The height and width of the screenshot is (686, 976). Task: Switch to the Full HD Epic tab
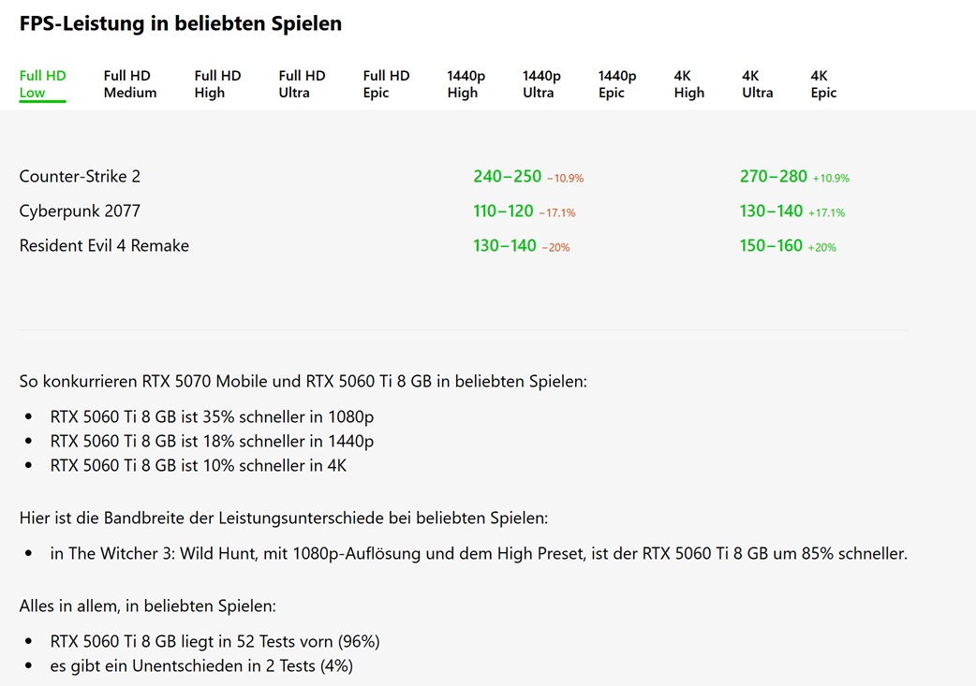click(386, 84)
